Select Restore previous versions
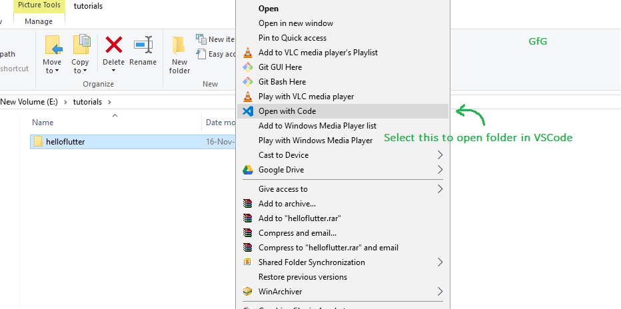The height and width of the screenshot is (309, 621). [343, 277]
